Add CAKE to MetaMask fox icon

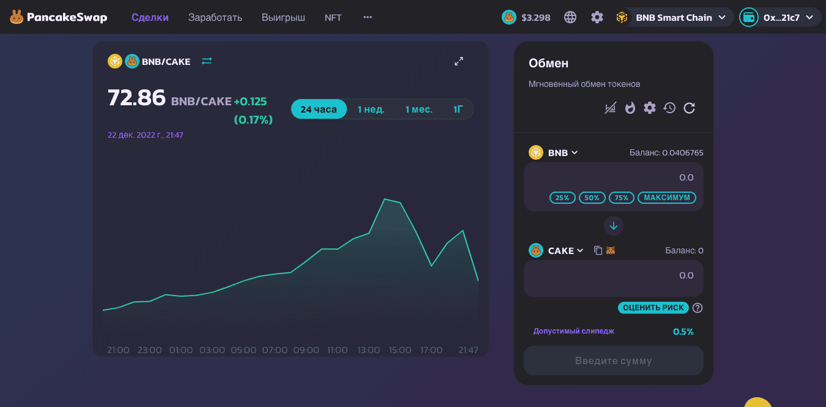point(610,250)
